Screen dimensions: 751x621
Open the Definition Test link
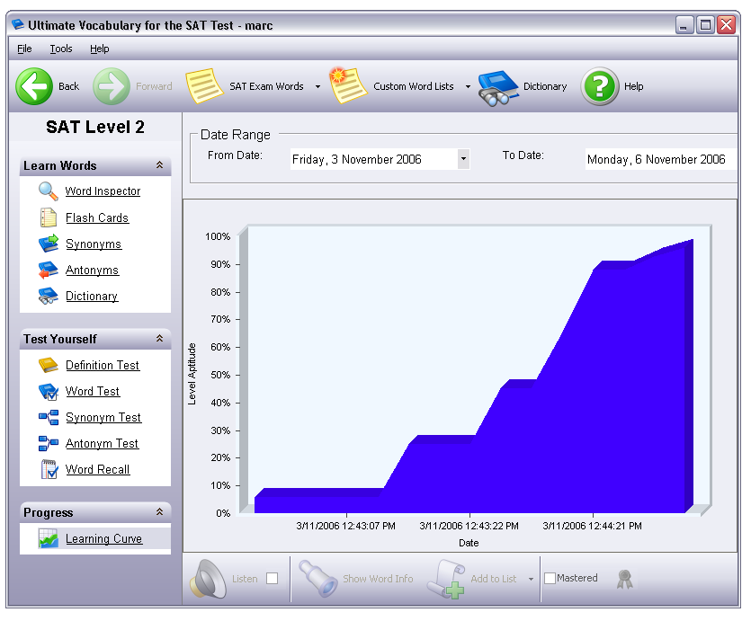tap(103, 365)
